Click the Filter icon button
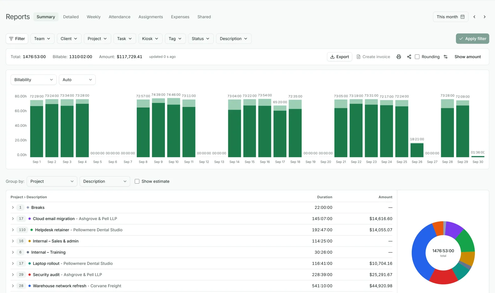Image resolution: width=495 pixels, height=293 pixels. point(17,39)
